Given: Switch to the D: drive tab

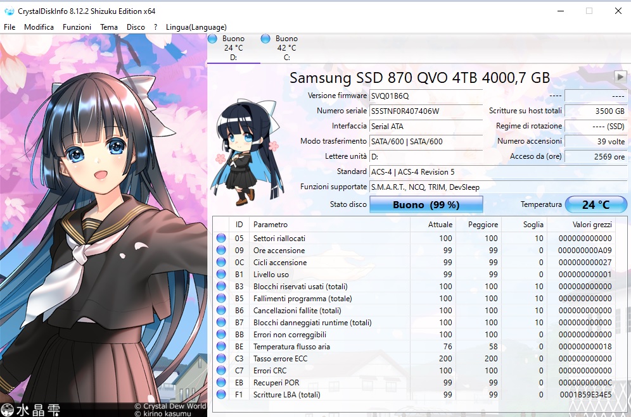Looking at the screenshot, I should click(233, 48).
